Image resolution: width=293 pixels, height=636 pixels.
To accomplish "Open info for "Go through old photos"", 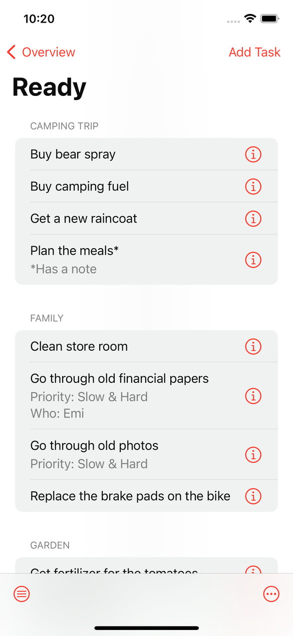I will click(253, 455).
